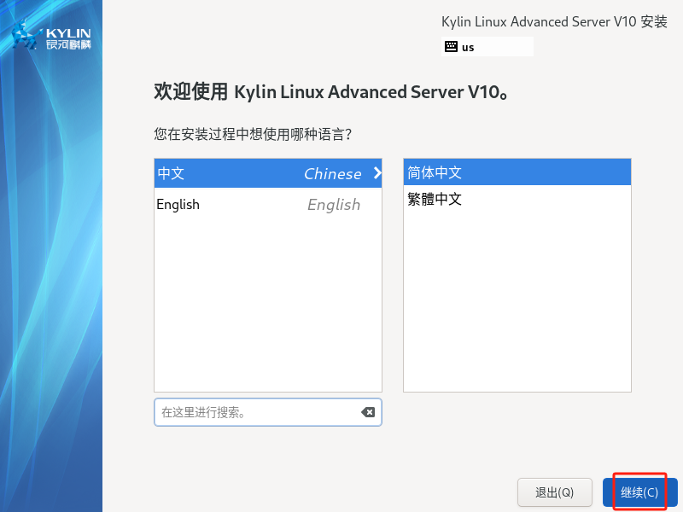The height and width of the screenshot is (512, 683).
Task: Click the language question prompt text
Action: (x=254, y=134)
